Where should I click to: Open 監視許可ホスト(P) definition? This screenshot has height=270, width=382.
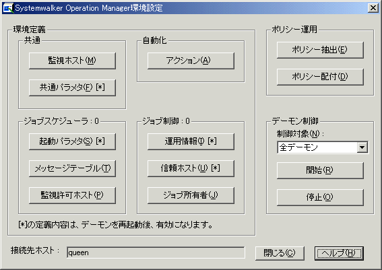pyautogui.click(x=72, y=195)
